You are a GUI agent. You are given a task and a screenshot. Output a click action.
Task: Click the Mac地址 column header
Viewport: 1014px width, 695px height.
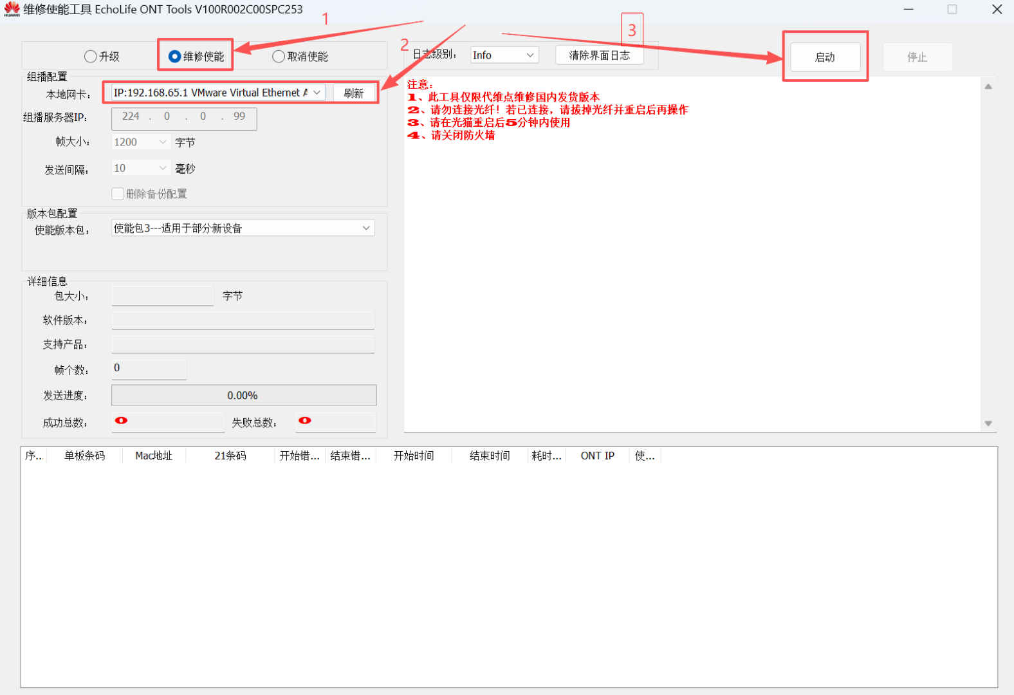tap(154, 456)
